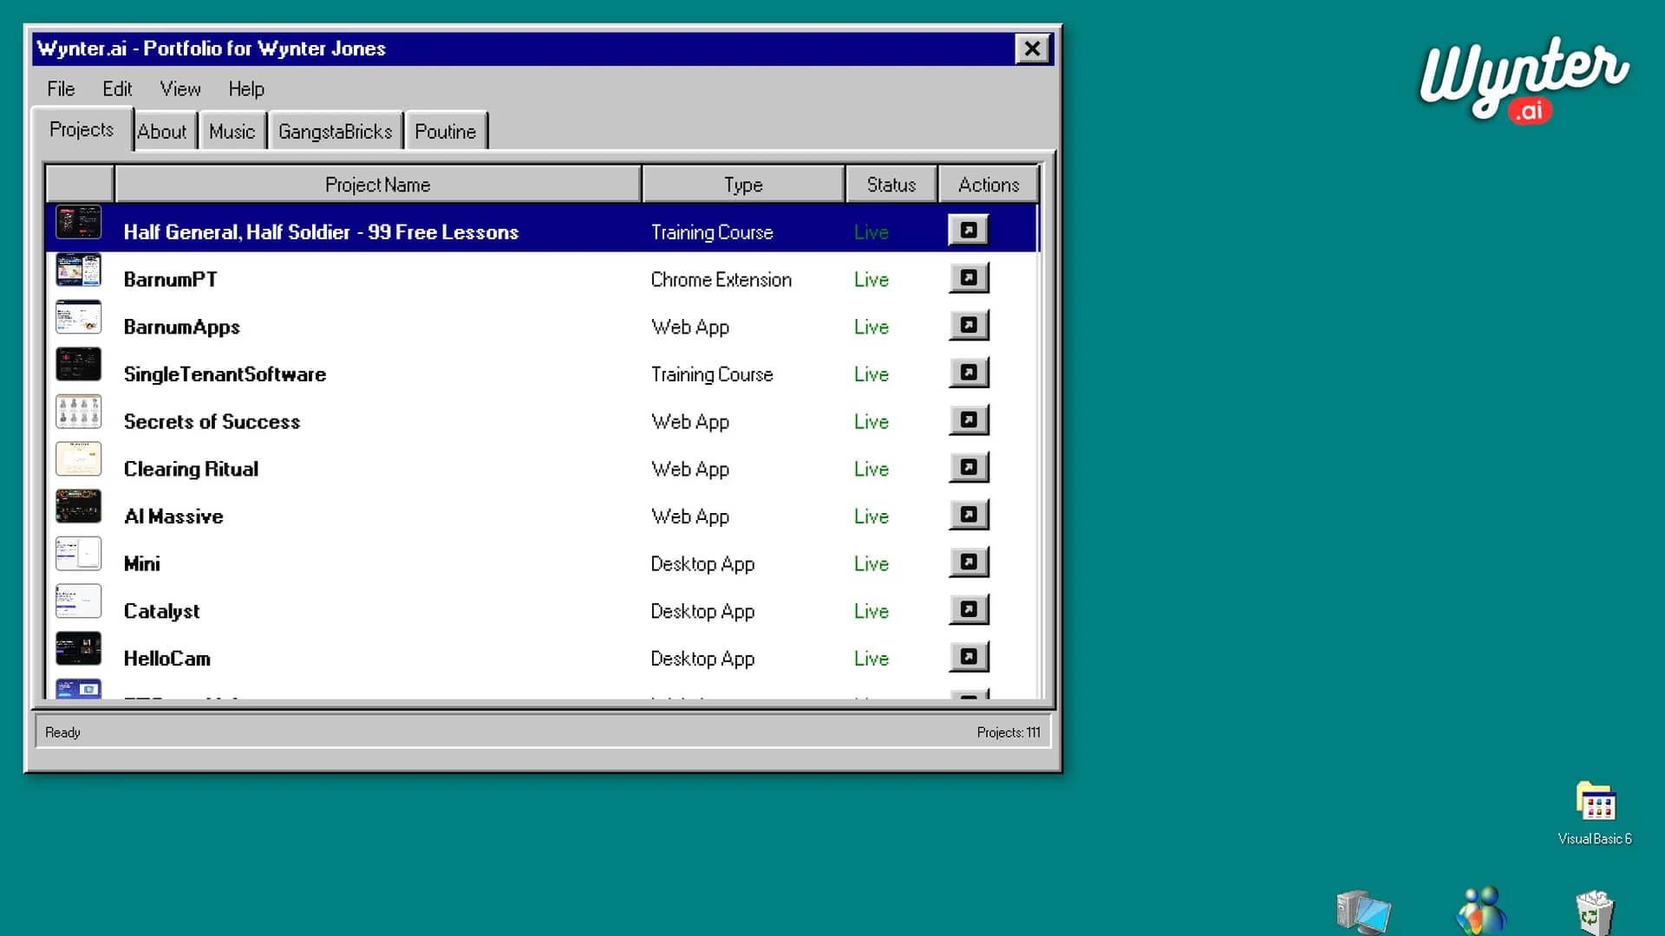Select the 'AI Massive' project name
Image resolution: width=1665 pixels, height=936 pixels.
(x=173, y=516)
